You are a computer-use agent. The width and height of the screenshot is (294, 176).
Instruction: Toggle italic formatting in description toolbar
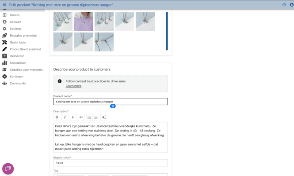pos(65,117)
